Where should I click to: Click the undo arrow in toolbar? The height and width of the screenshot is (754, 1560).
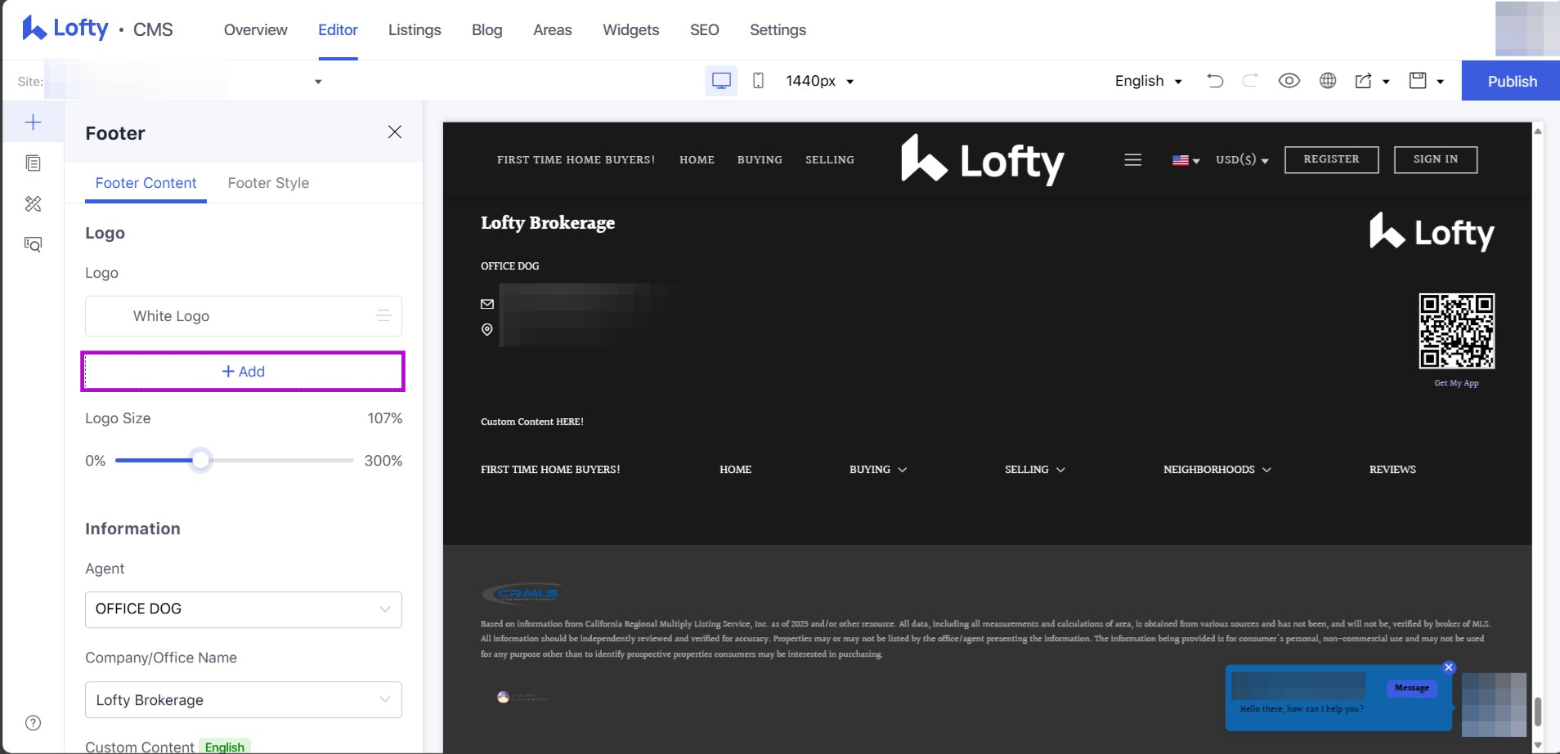[1215, 81]
